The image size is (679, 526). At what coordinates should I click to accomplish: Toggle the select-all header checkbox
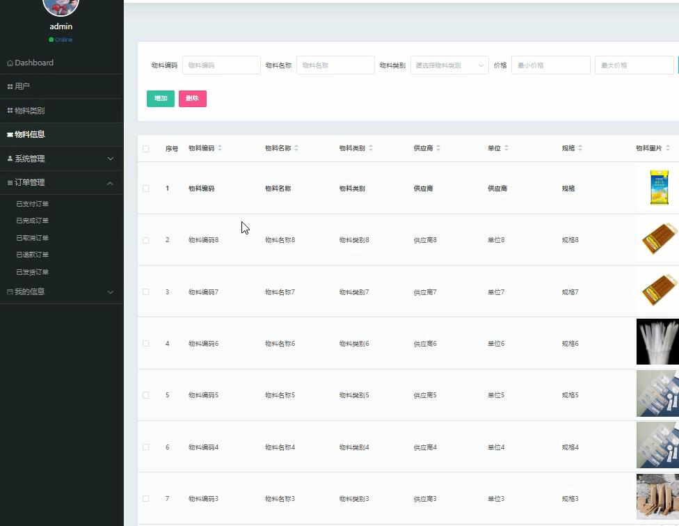point(146,149)
